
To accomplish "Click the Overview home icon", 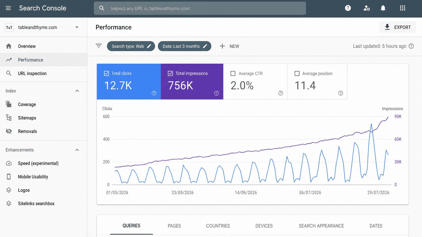I will pos(9,46).
